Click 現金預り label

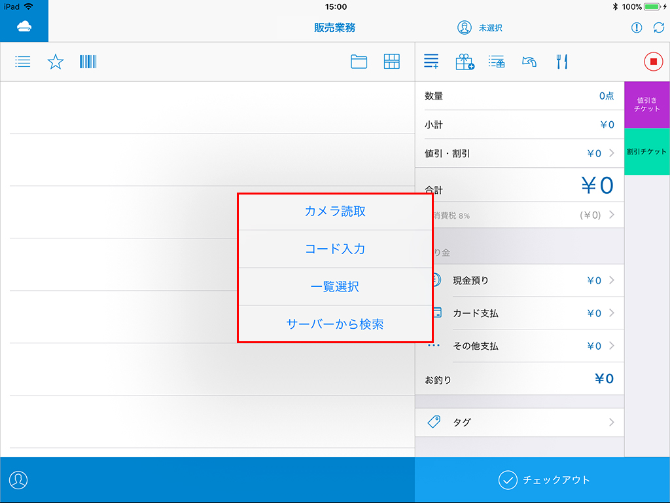coord(470,280)
